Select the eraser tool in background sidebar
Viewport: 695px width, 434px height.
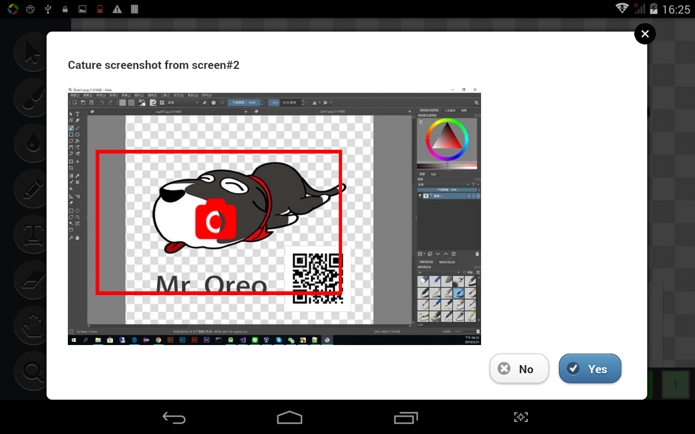[33, 280]
